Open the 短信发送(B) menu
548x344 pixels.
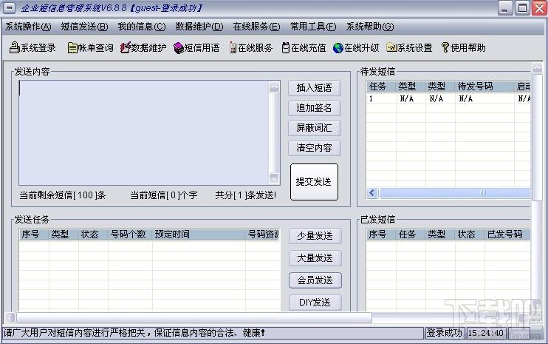click(x=84, y=27)
